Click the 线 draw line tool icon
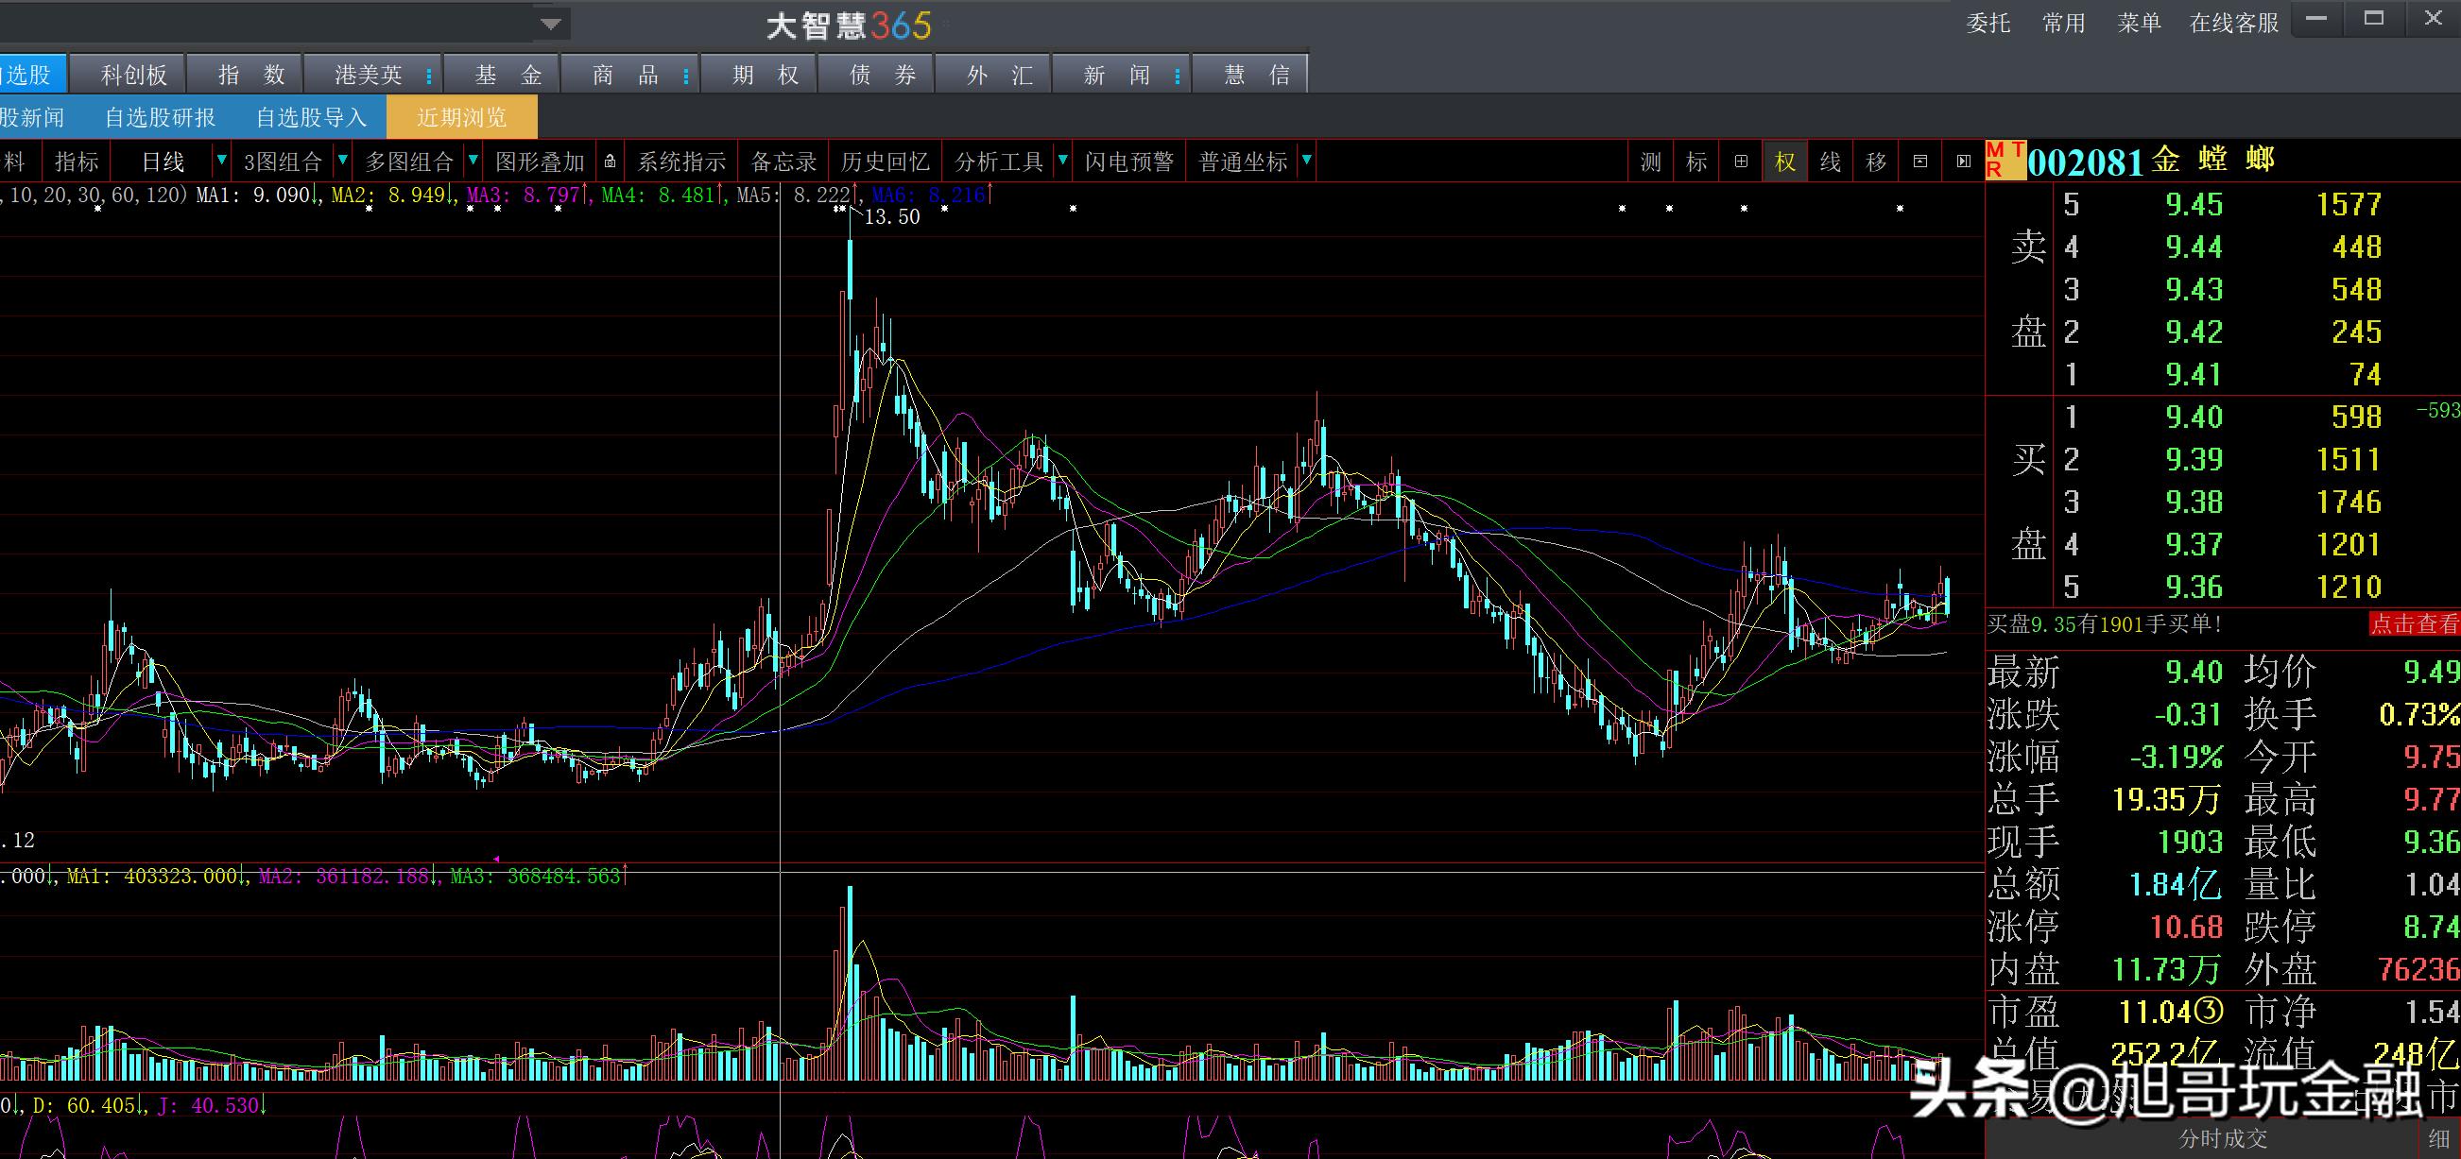Screen dimensions: 2461x1159 tap(1830, 162)
